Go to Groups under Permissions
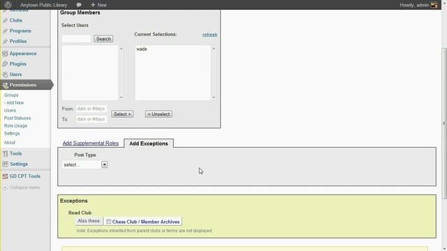Image resolution: width=447 pixels, height=251 pixels. 11,95
